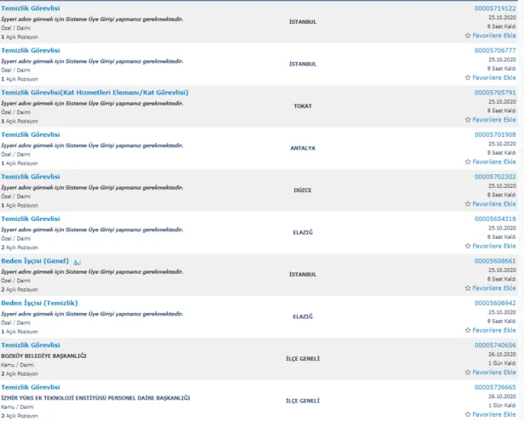
Task: Open Temizlik Görevlisi title in the ANTALYA listing
Action: [x=31, y=134]
